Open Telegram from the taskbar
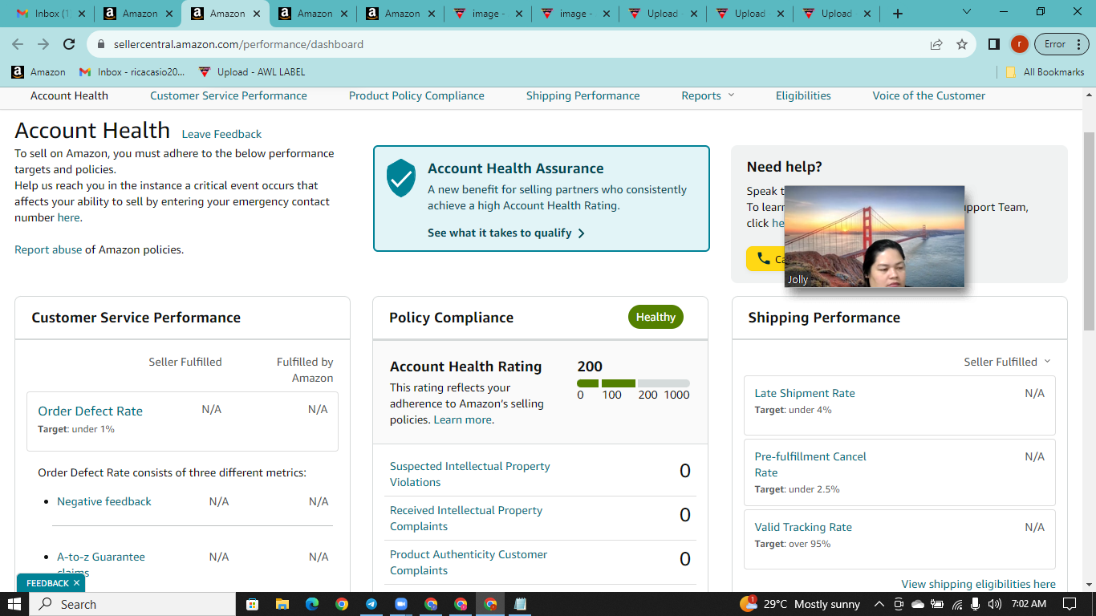This screenshot has width=1096, height=616. (371, 604)
